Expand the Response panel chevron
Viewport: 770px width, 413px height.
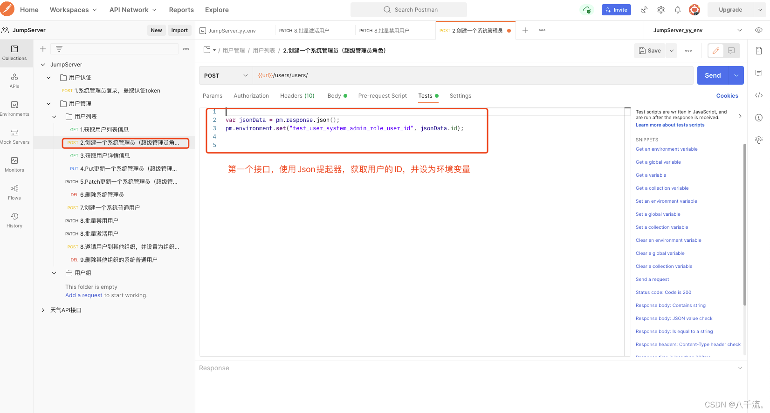[740, 368]
